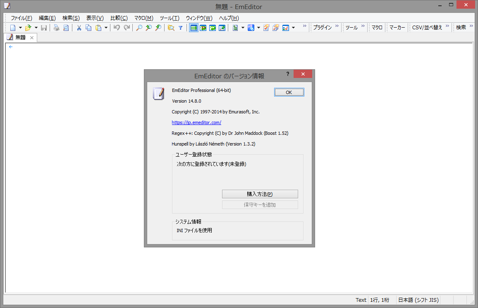The height and width of the screenshot is (308, 478).
Task: Enable the filter funnel icon
Action: click(x=181, y=28)
